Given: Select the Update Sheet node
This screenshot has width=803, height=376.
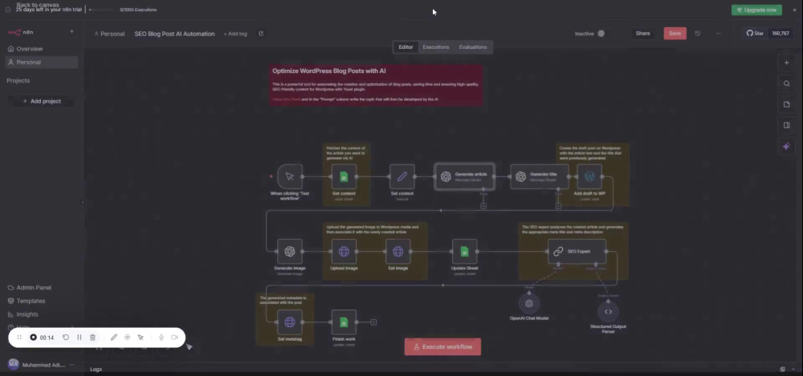Looking at the screenshot, I should 464,251.
